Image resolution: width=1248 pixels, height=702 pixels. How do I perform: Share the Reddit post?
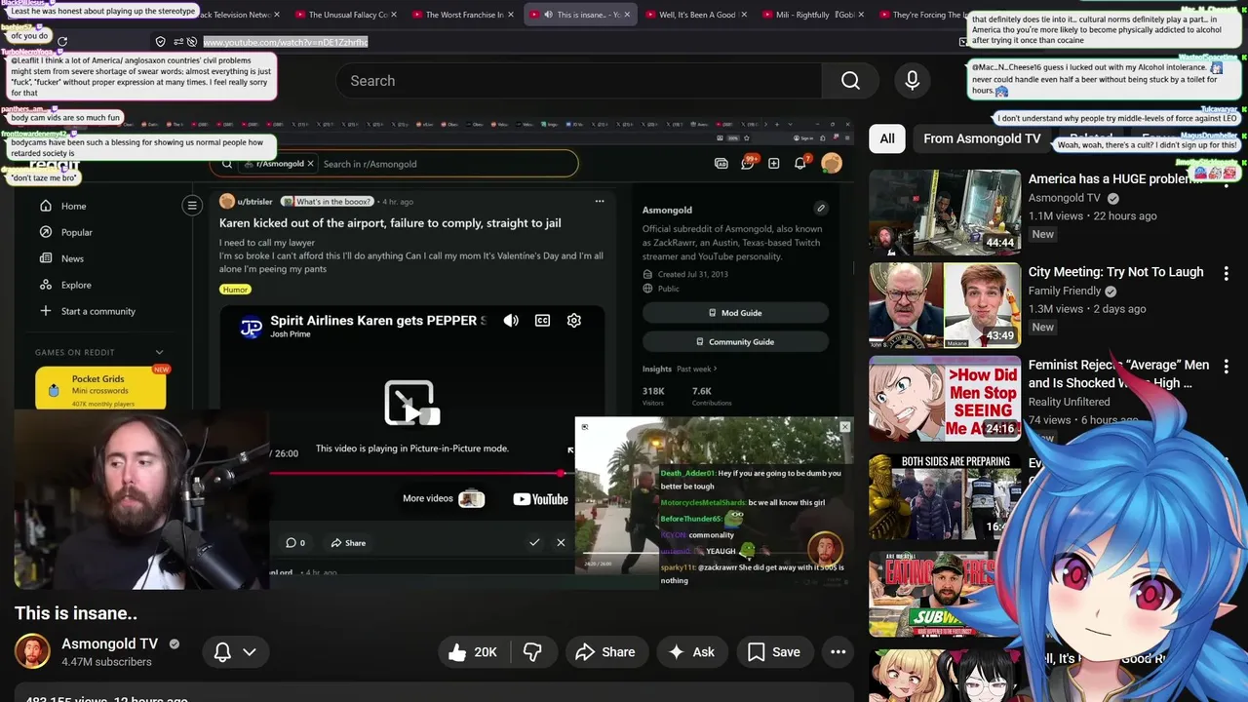[x=348, y=542]
